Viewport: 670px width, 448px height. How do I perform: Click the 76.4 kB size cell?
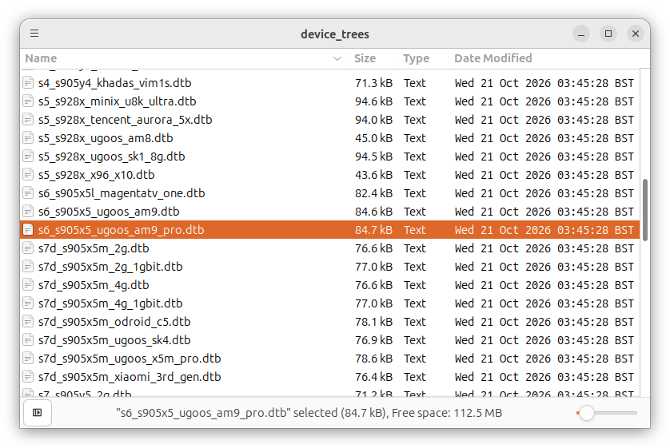(x=373, y=376)
